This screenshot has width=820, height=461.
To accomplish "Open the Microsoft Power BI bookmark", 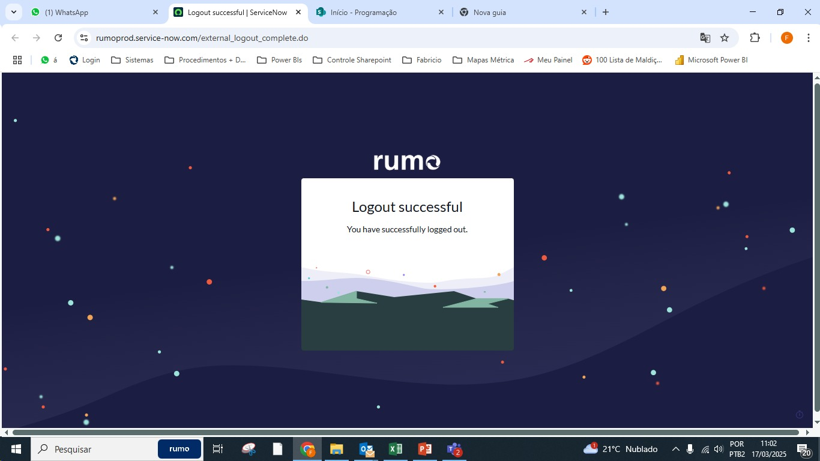I will [x=711, y=60].
